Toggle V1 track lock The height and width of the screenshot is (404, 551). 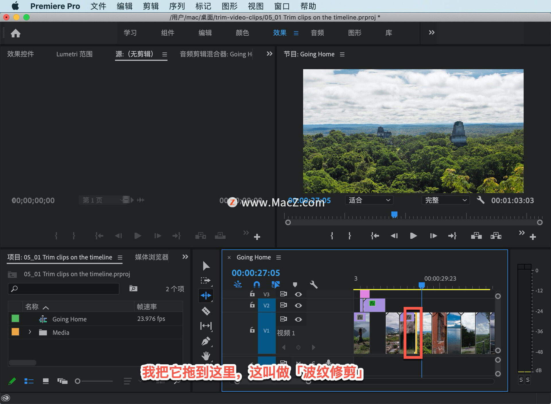coord(252,330)
